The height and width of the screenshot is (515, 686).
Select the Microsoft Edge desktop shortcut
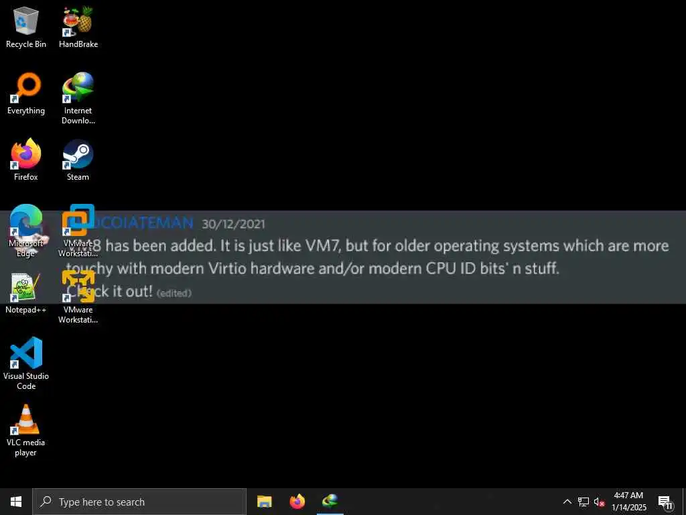[x=26, y=231]
